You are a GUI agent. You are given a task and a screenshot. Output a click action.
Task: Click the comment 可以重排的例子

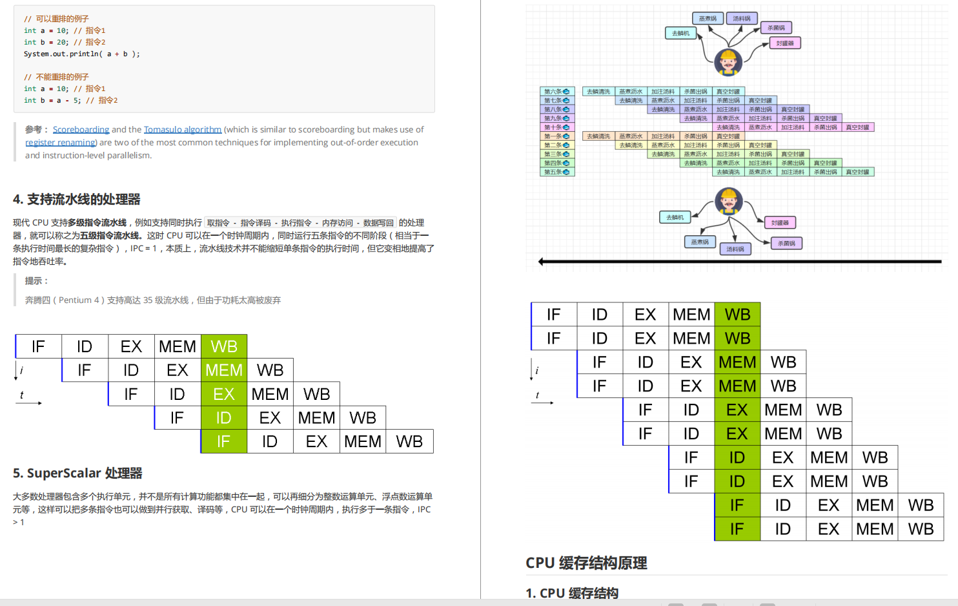pos(57,19)
